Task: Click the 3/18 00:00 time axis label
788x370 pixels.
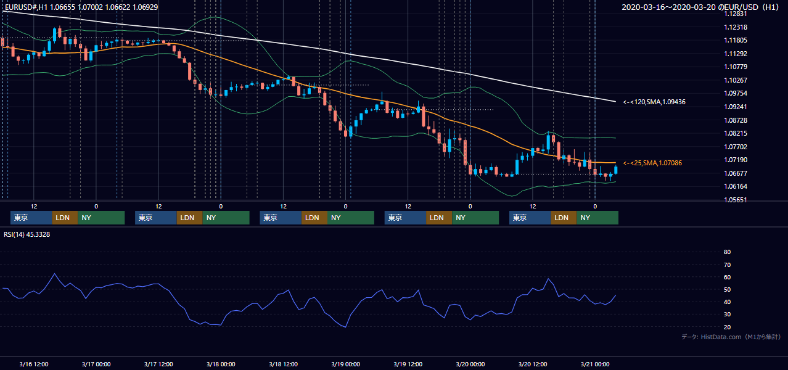Action: click(x=221, y=364)
